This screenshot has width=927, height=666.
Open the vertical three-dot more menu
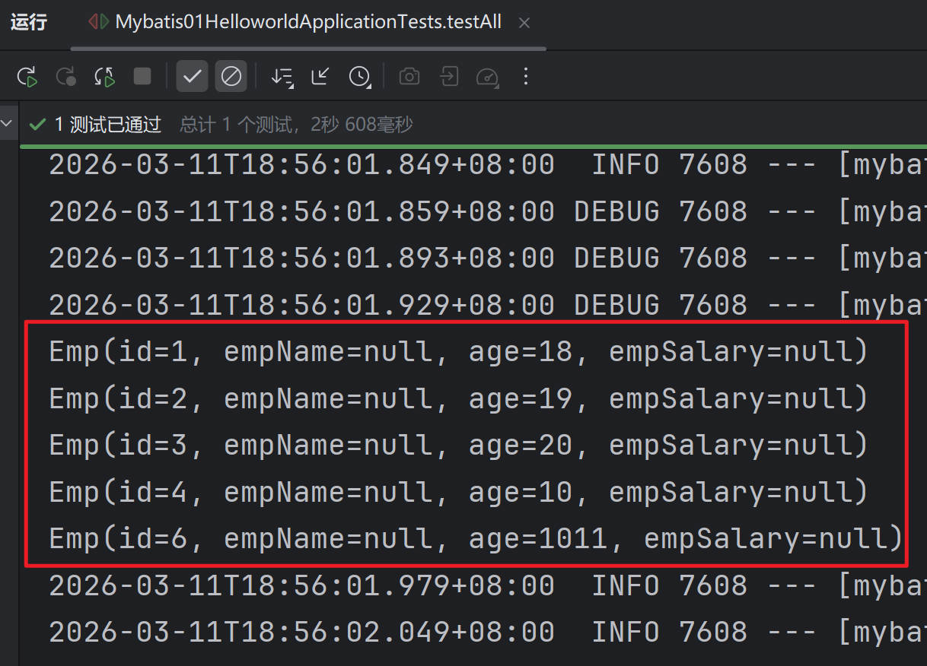tap(525, 77)
